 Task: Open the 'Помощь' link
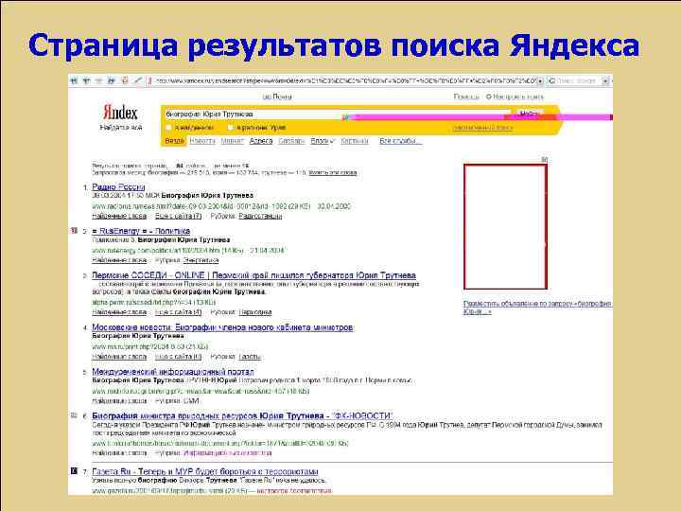point(466,97)
